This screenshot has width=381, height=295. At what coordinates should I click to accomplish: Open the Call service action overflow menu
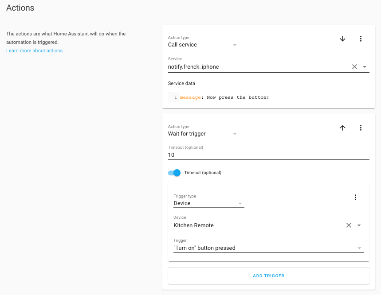coord(361,39)
